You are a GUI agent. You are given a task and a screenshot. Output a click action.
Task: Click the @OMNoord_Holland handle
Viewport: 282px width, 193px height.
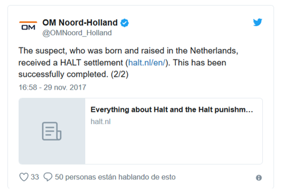(77, 33)
